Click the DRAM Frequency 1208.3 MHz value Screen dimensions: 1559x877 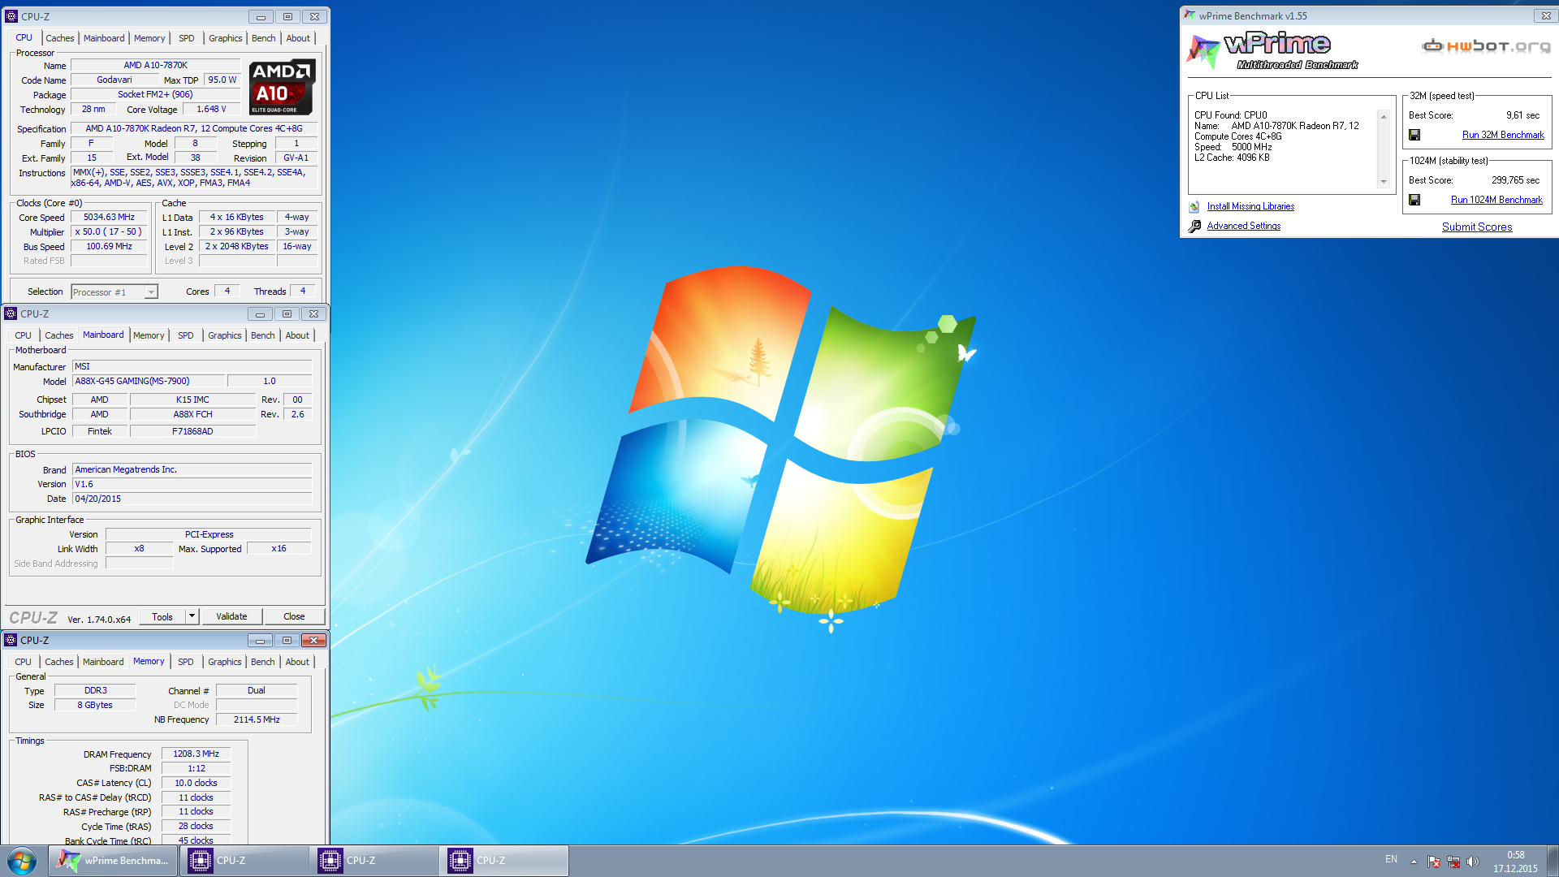pos(196,754)
